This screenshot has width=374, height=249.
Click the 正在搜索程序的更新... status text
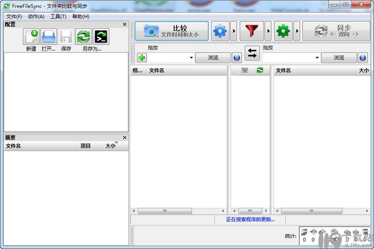pos(250,220)
